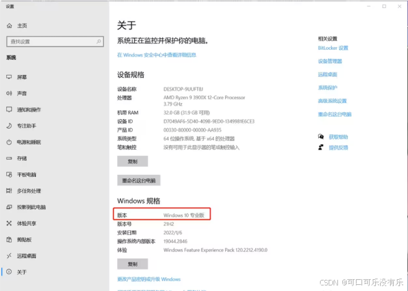Image resolution: width=408 pixels, height=291 pixels.
Task: Select 通知和操作 in sidebar
Action: point(29,110)
